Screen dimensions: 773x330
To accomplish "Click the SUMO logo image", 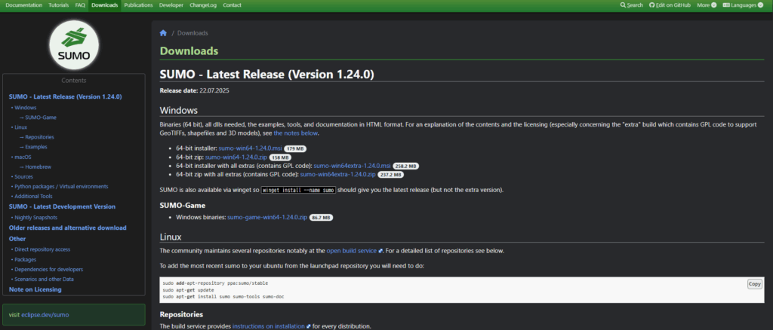I will (74, 44).
